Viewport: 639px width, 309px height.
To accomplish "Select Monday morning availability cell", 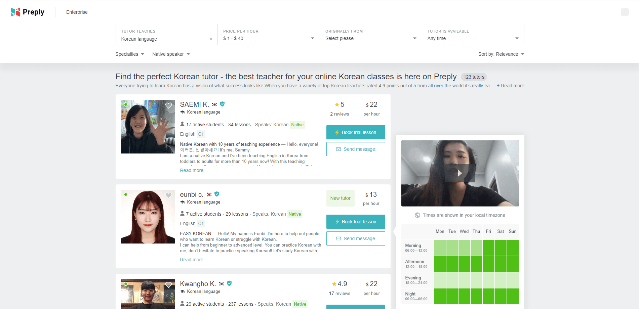I will pyautogui.click(x=440, y=248).
